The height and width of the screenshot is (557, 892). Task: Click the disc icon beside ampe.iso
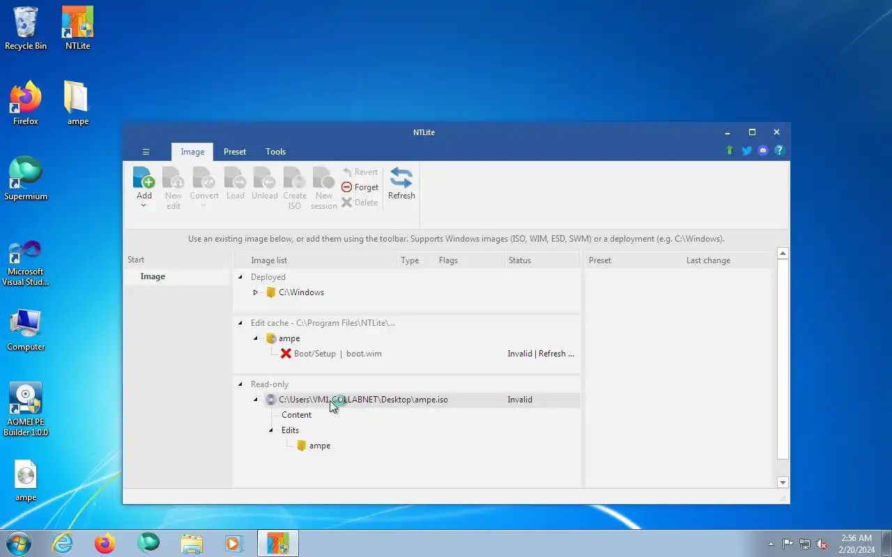pyautogui.click(x=271, y=400)
